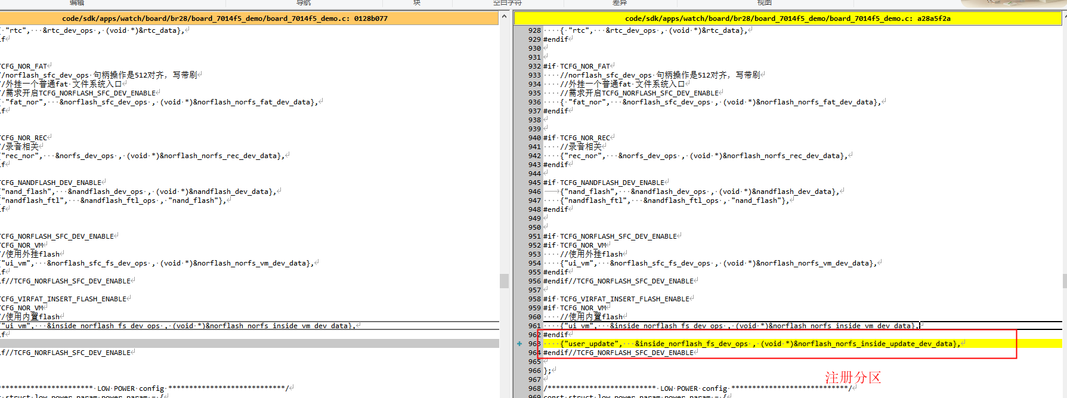Click the "rec_nor" line in the left pane
The height and width of the screenshot is (398, 1067).
pos(143,156)
